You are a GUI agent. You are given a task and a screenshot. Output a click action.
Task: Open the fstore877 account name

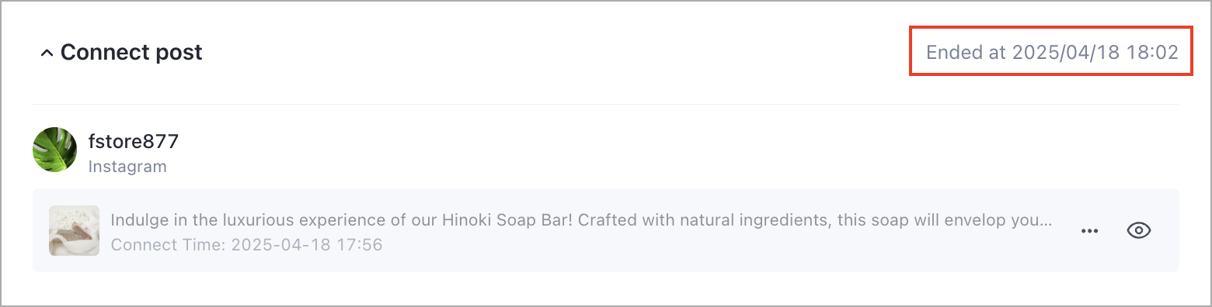pyautogui.click(x=134, y=141)
